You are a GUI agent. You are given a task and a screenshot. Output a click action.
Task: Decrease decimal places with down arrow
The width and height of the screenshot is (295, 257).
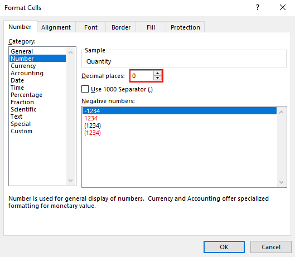coord(157,78)
